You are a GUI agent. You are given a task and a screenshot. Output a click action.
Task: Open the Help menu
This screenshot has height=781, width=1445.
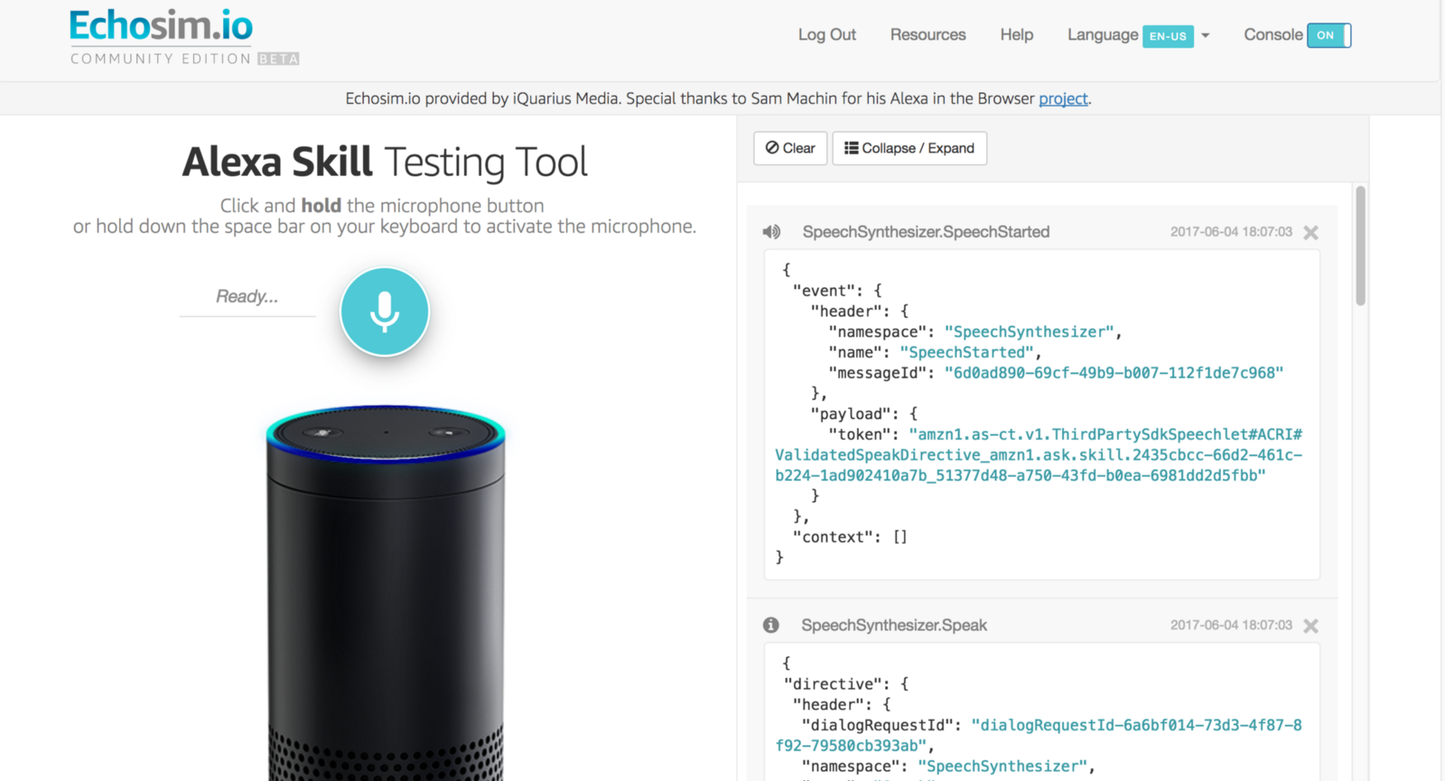1017,34
